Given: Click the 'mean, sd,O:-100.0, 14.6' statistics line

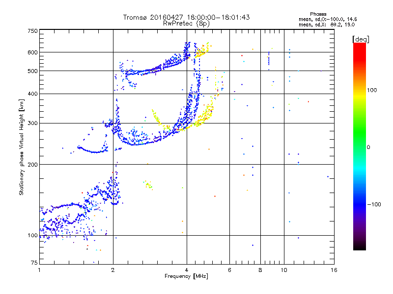Looking at the screenshot, I should [328, 19].
